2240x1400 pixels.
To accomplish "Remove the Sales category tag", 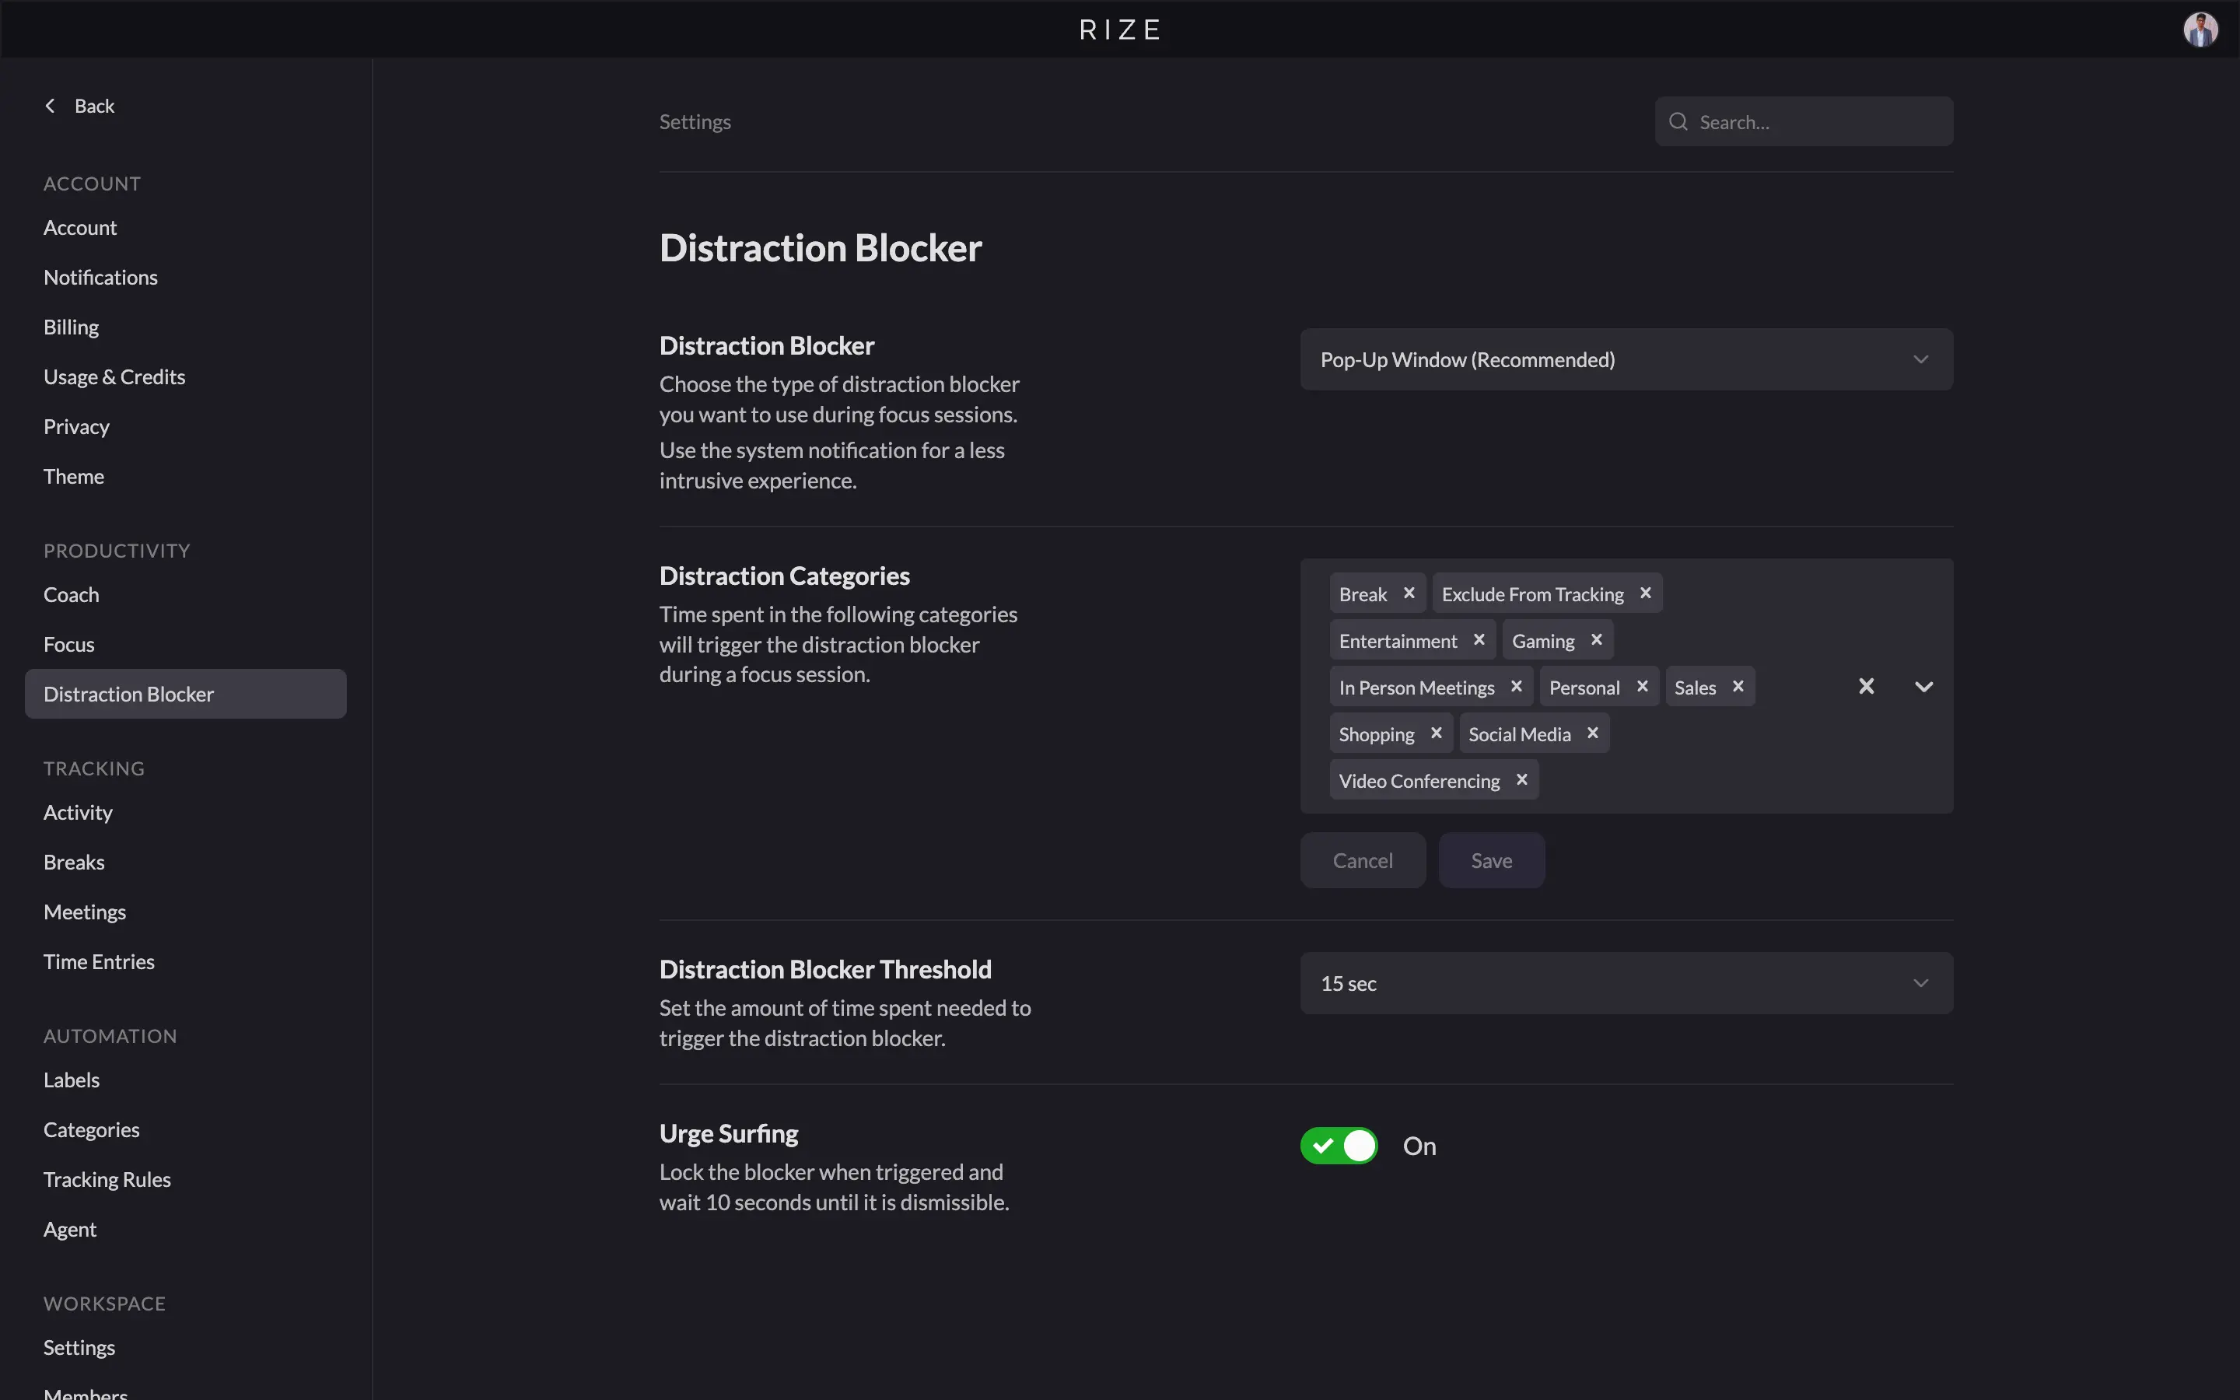I will click(1738, 687).
